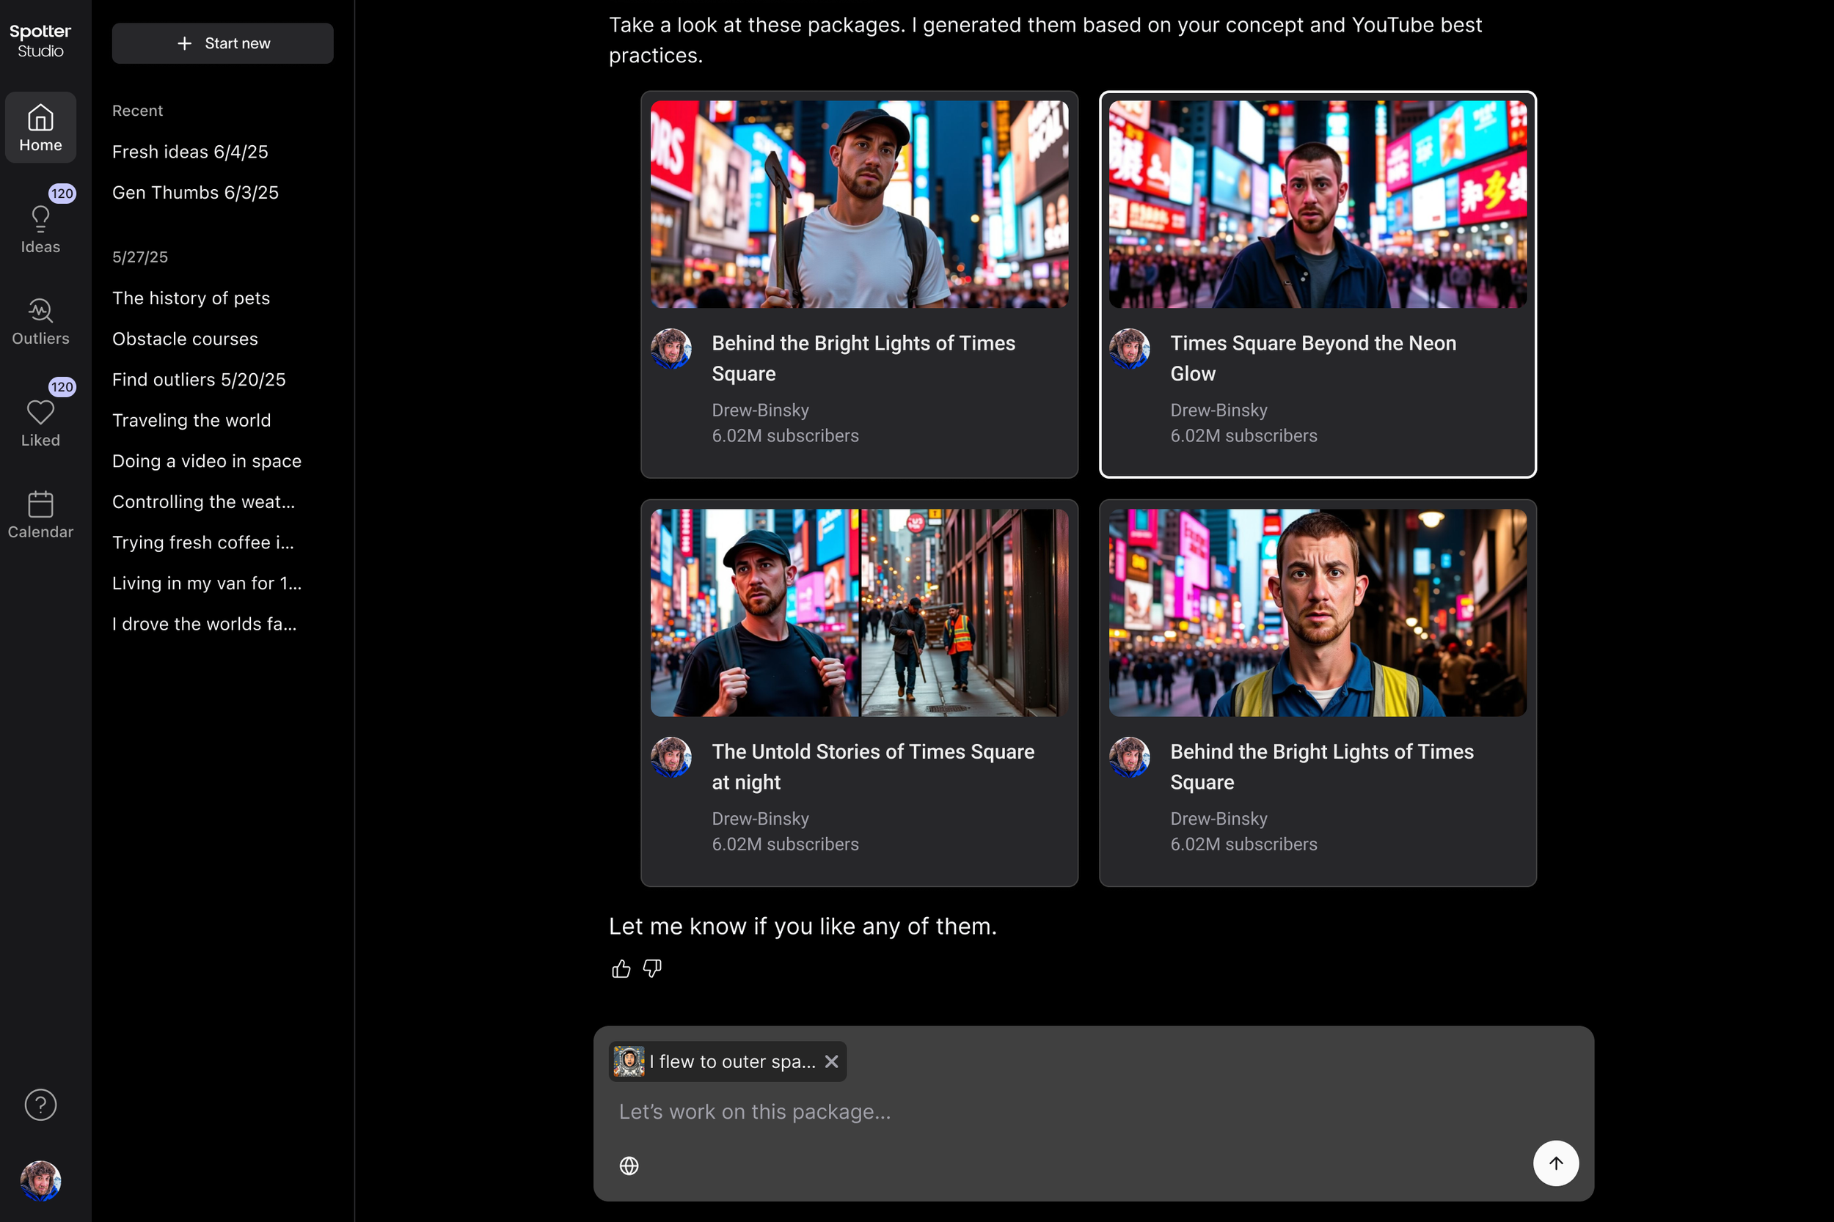This screenshot has height=1222, width=1834.
Task: Remove the 'I flew to outer spa...' attachment
Action: coord(831,1061)
